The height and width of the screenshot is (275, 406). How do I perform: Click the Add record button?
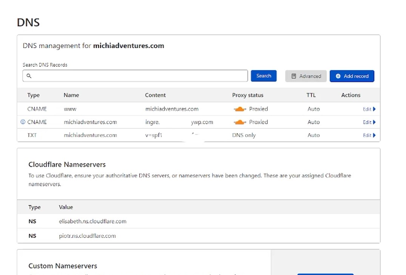tap(352, 76)
